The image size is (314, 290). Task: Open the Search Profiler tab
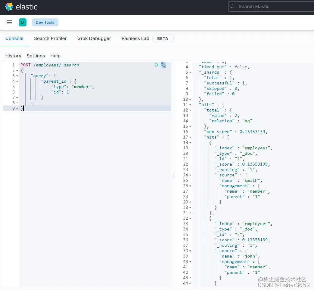(50, 38)
